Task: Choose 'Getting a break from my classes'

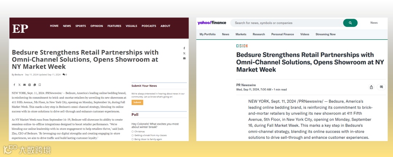Action: click(149, 135)
